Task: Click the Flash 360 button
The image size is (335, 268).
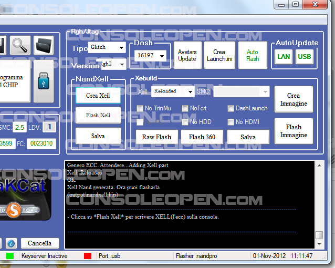Action: coord(201,137)
